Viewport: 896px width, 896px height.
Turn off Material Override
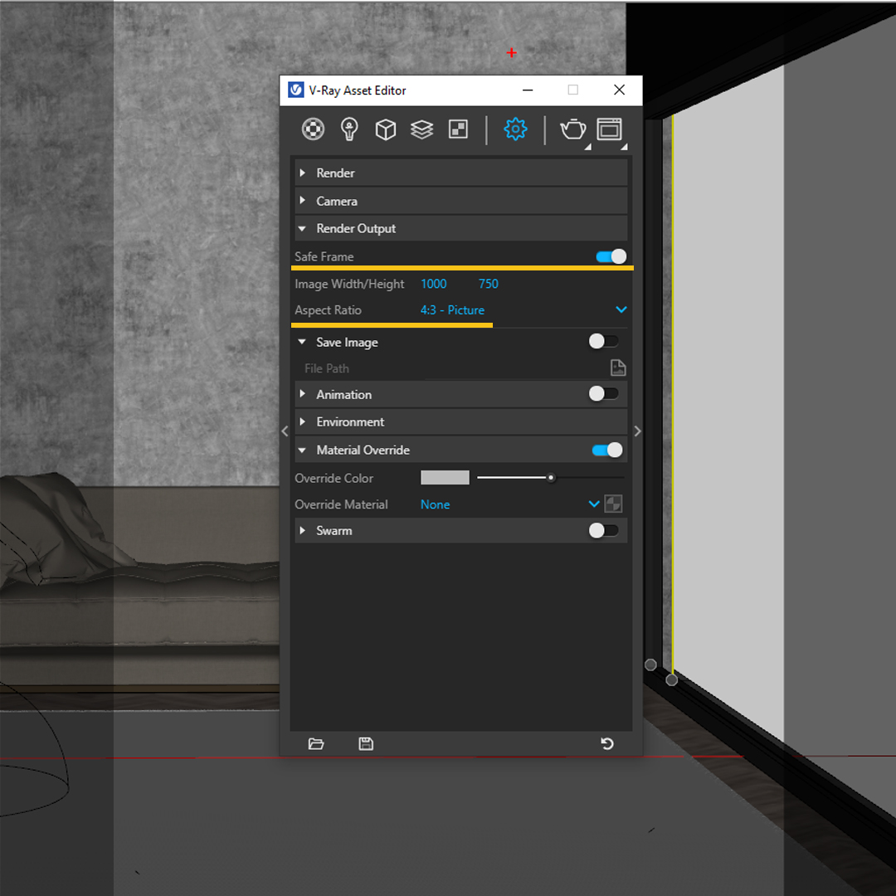coord(606,450)
